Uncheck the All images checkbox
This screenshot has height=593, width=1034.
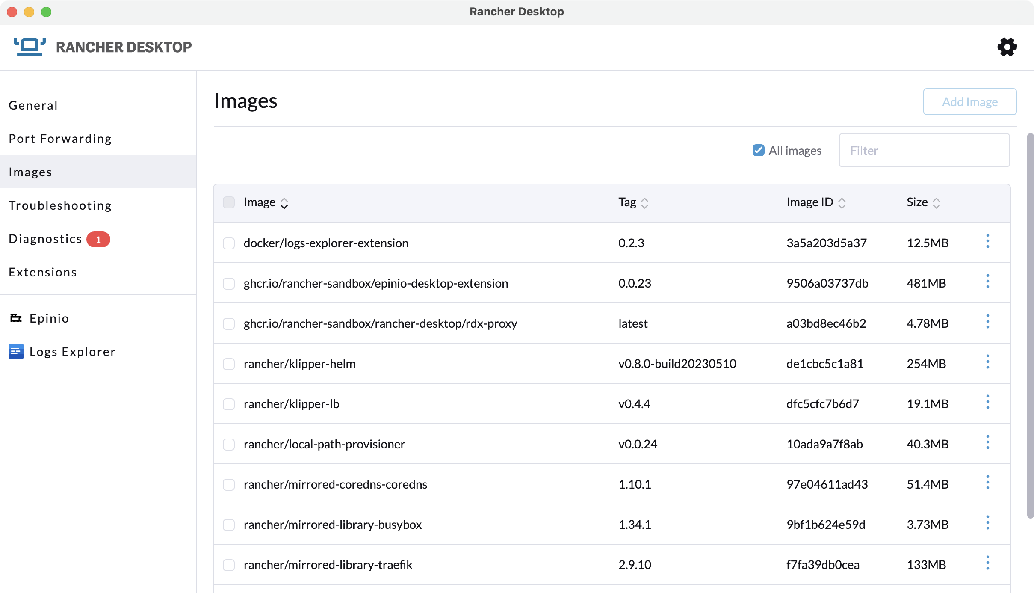pos(758,150)
